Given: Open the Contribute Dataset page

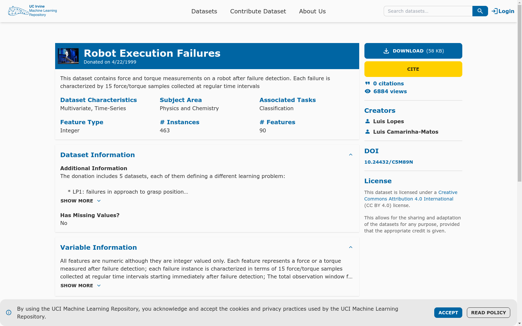Looking at the screenshot, I should pos(258,11).
